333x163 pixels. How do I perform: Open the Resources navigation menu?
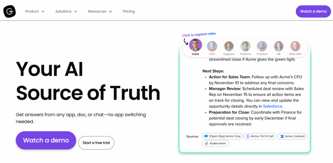pos(100,11)
